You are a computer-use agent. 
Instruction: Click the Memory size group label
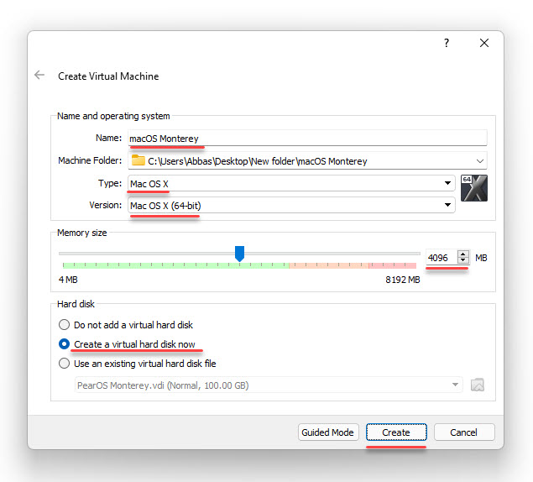click(x=82, y=233)
